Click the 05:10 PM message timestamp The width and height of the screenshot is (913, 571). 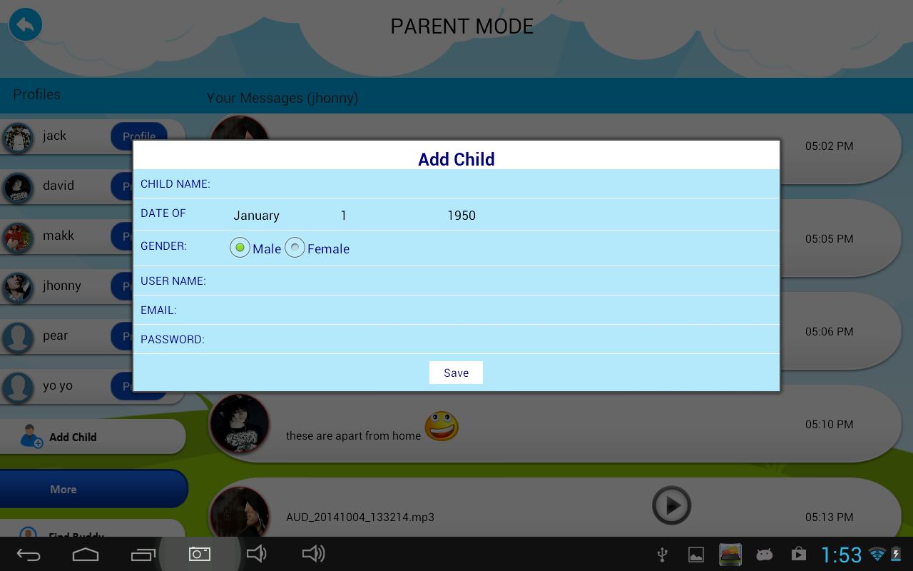[829, 425]
